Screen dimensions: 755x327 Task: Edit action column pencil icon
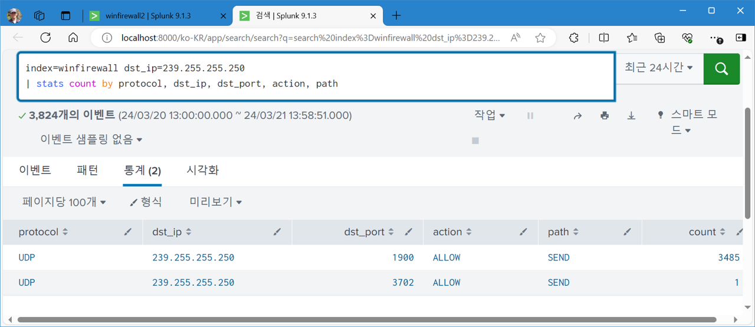point(523,232)
